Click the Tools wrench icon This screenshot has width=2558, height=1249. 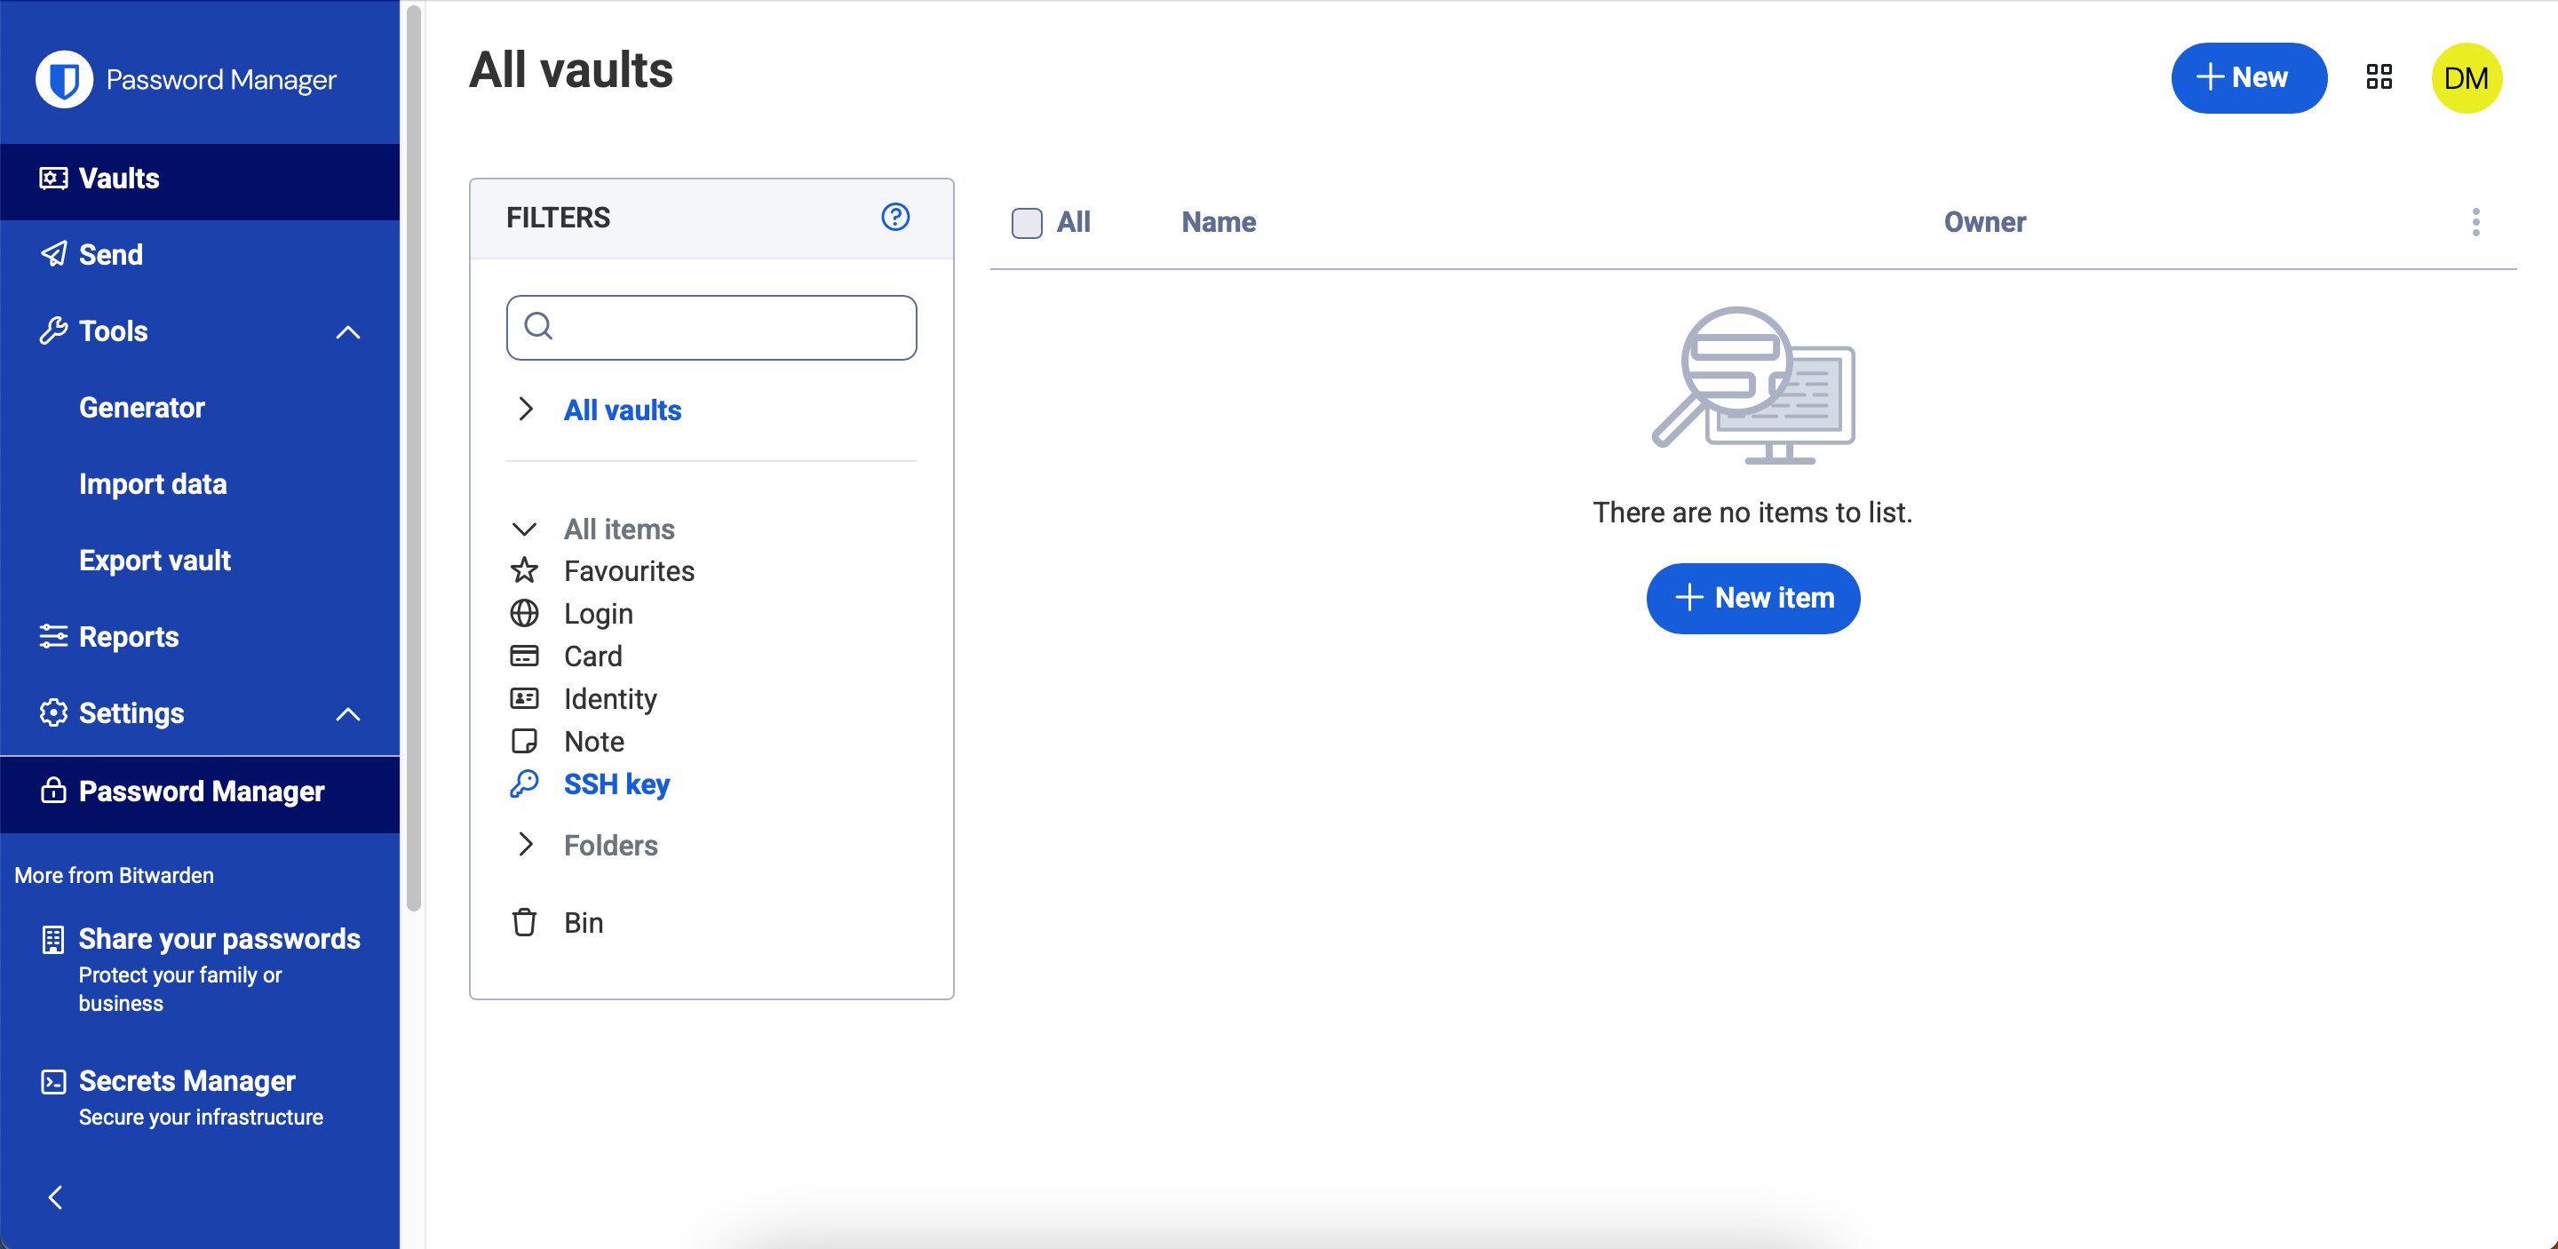(53, 330)
